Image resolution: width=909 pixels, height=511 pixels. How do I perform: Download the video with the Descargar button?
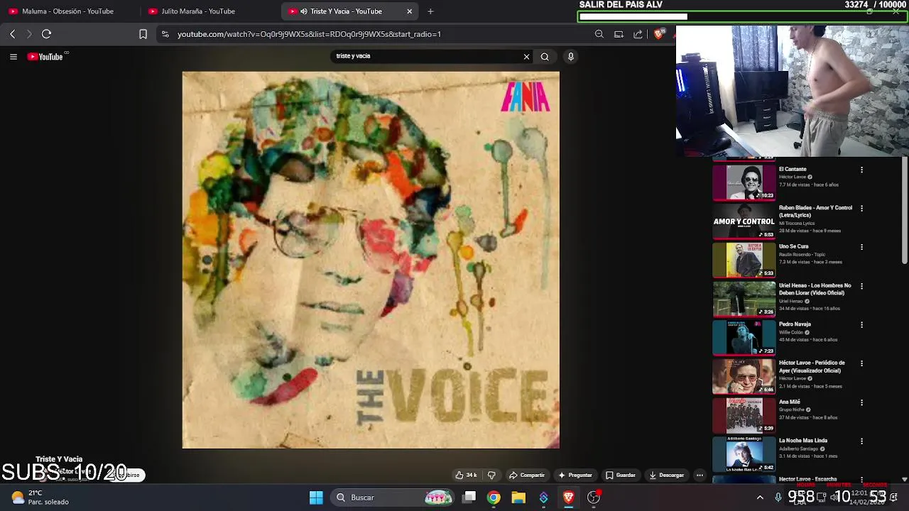[x=667, y=476]
